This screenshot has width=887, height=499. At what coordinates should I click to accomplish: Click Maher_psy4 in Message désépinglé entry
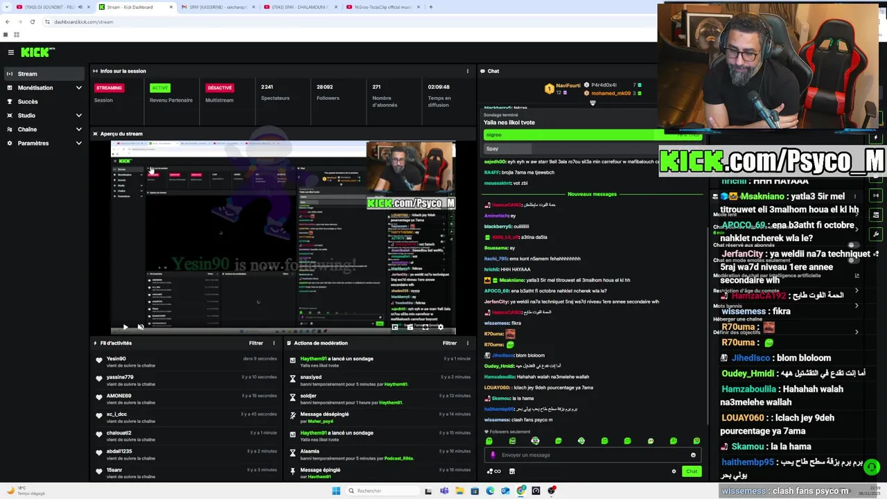pos(320,421)
